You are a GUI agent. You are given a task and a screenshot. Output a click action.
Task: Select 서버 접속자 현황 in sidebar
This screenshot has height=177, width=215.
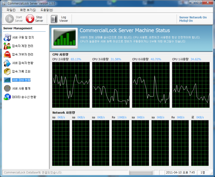[23, 63]
